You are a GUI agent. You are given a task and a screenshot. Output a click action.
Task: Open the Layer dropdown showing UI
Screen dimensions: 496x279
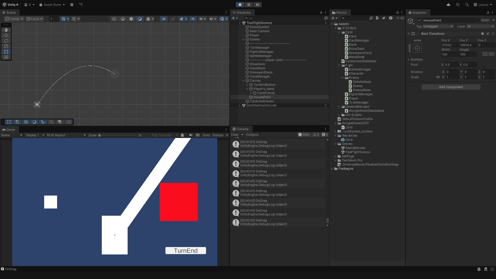[480, 26]
